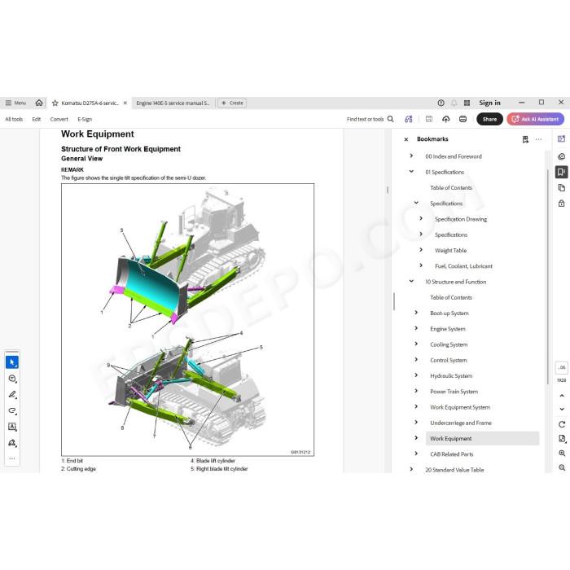Open the Convert menu

coord(59,119)
